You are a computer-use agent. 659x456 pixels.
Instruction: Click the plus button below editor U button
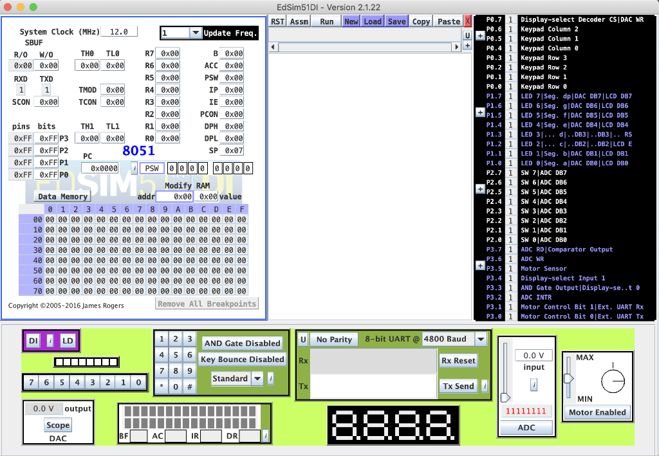click(x=467, y=46)
